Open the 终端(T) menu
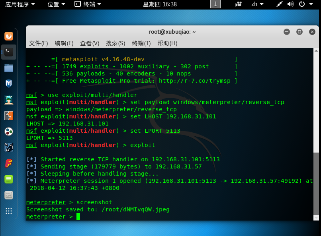 click(141, 43)
